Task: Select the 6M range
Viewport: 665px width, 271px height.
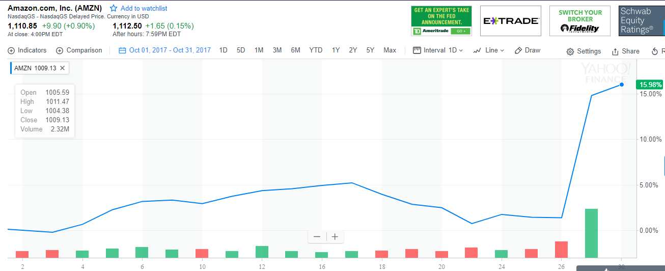Action: pyautogui.click(x=295, y=50)
